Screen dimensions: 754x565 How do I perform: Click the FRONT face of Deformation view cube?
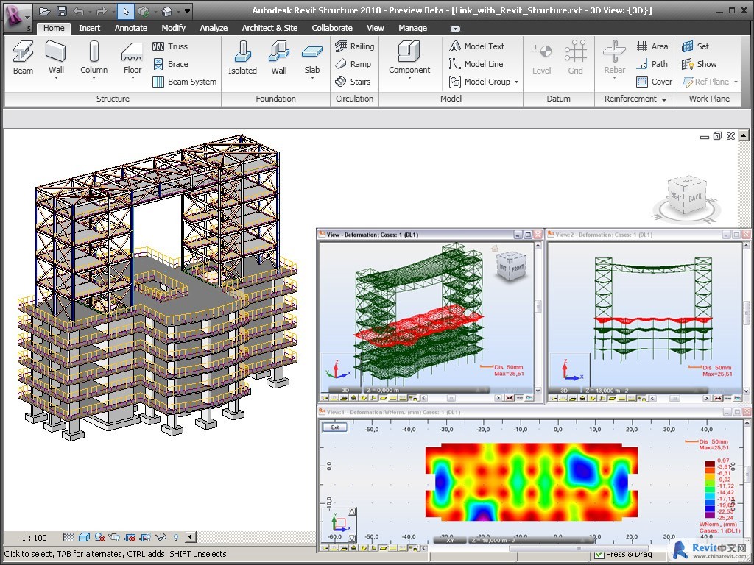tap(518, 269)
